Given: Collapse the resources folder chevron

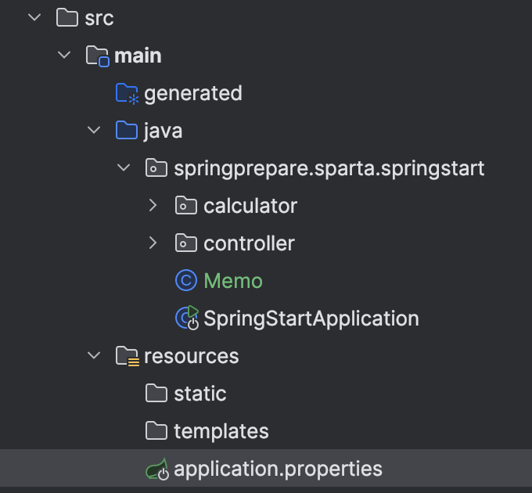Looking at the screenshot, I should pyautogui.click(x=94, y=356).
